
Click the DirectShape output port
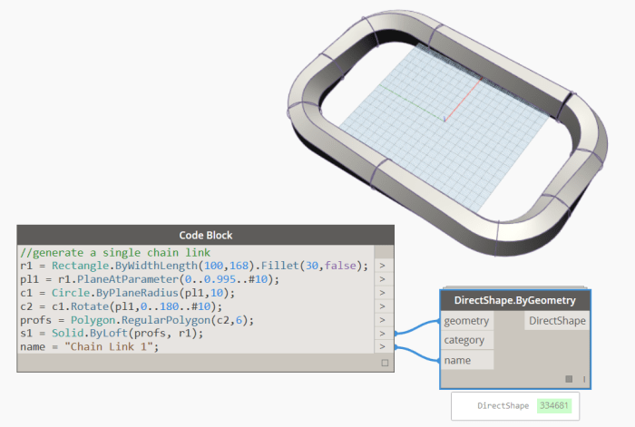point(557,321)
